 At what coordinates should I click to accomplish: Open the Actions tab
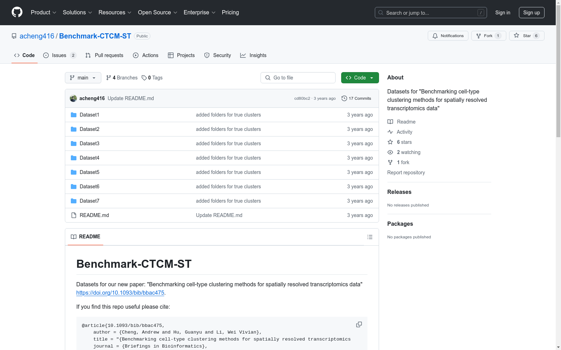(x=146, y=55)
